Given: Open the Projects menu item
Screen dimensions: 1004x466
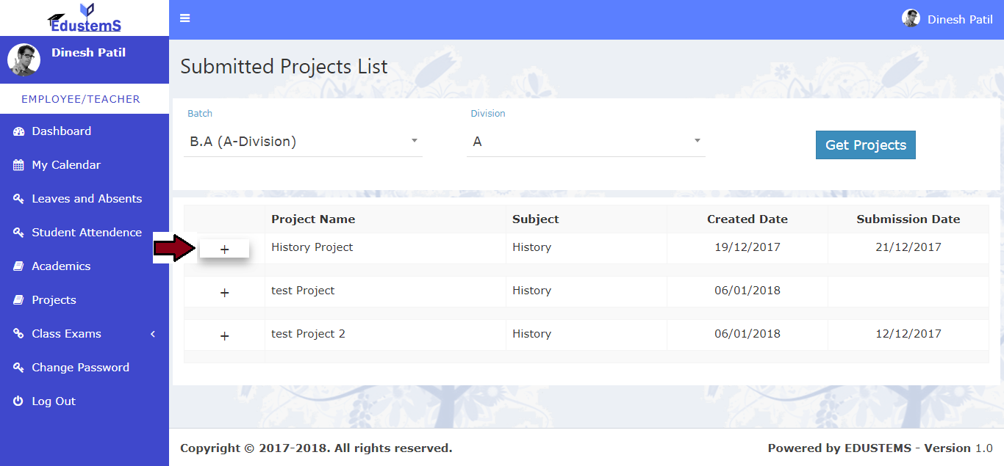Looking at the screenshot, I should point(54,300).
